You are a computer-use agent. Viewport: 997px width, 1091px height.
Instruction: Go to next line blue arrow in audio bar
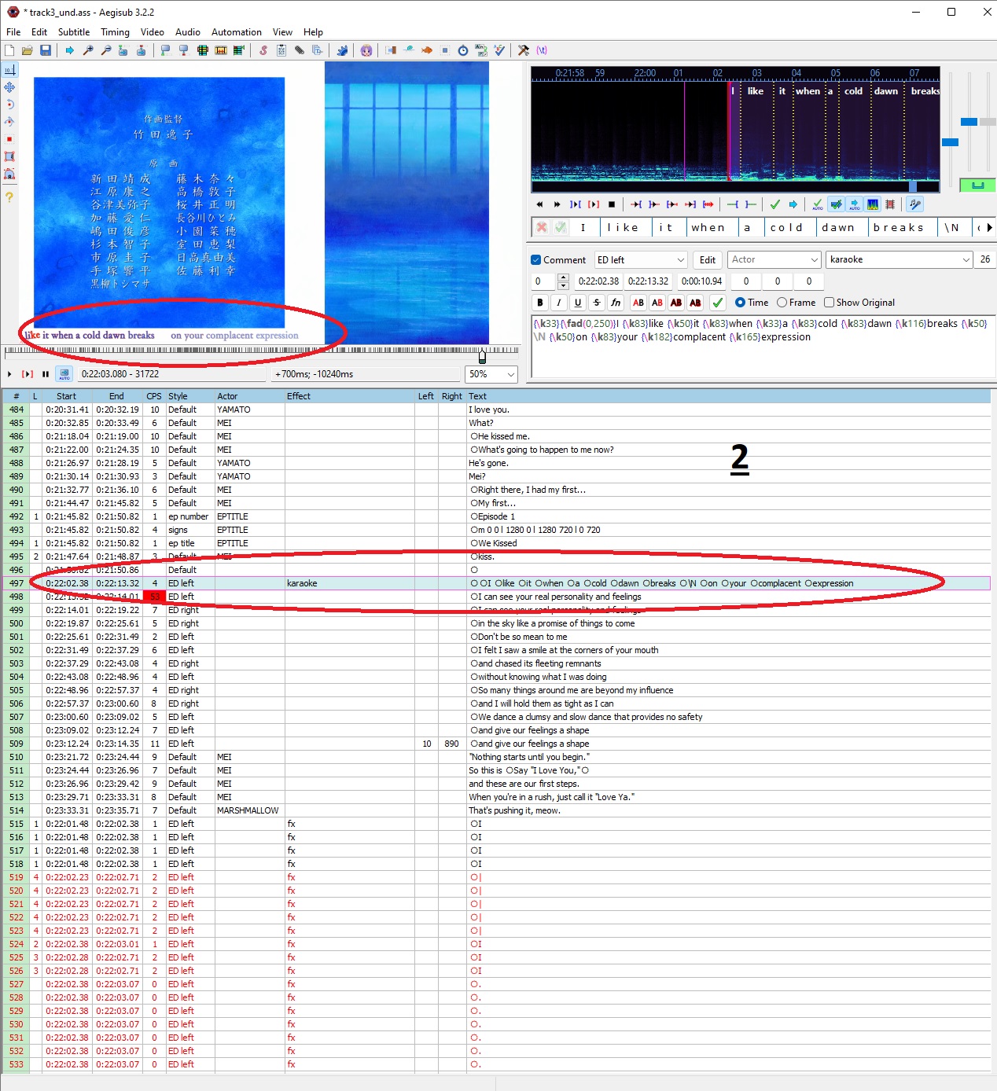[x=793, y=204]
